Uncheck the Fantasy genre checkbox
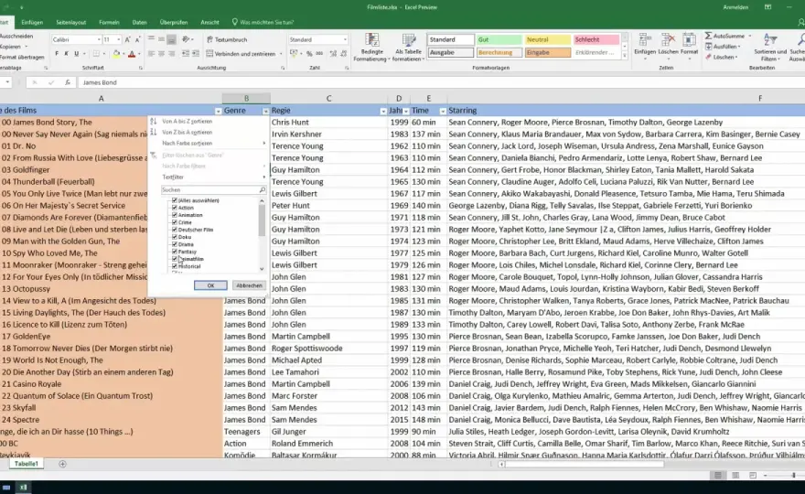Screen dimensions: 805x494 click(175, 252)
